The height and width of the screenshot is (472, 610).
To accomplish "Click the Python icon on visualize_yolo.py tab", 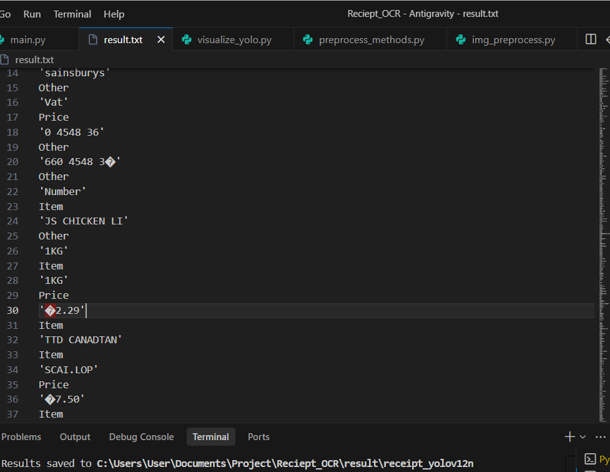I will pos(187,40).
